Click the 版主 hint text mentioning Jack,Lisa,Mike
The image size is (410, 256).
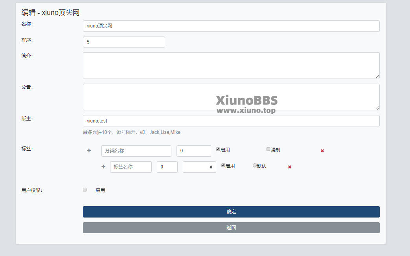pyautogui.click(x=132, y=132)
